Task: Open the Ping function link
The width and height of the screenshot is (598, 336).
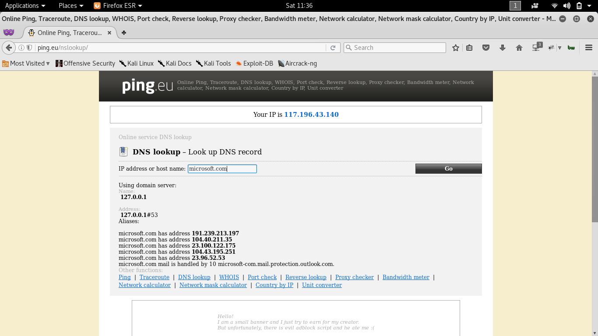Action: pyautogui.click(x=125, y=277)
